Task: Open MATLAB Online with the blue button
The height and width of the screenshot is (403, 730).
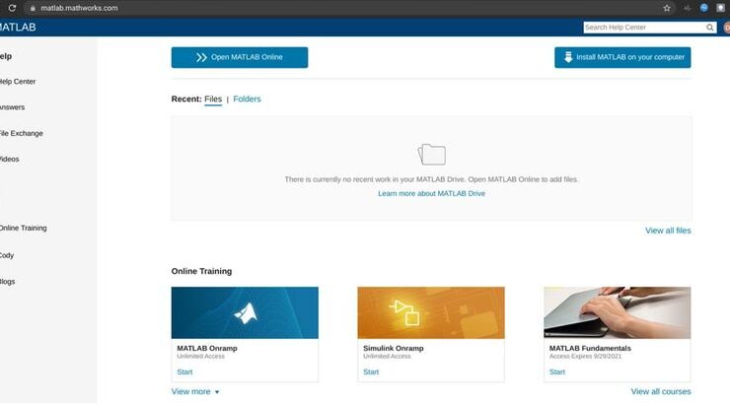Action: point(240,57)
